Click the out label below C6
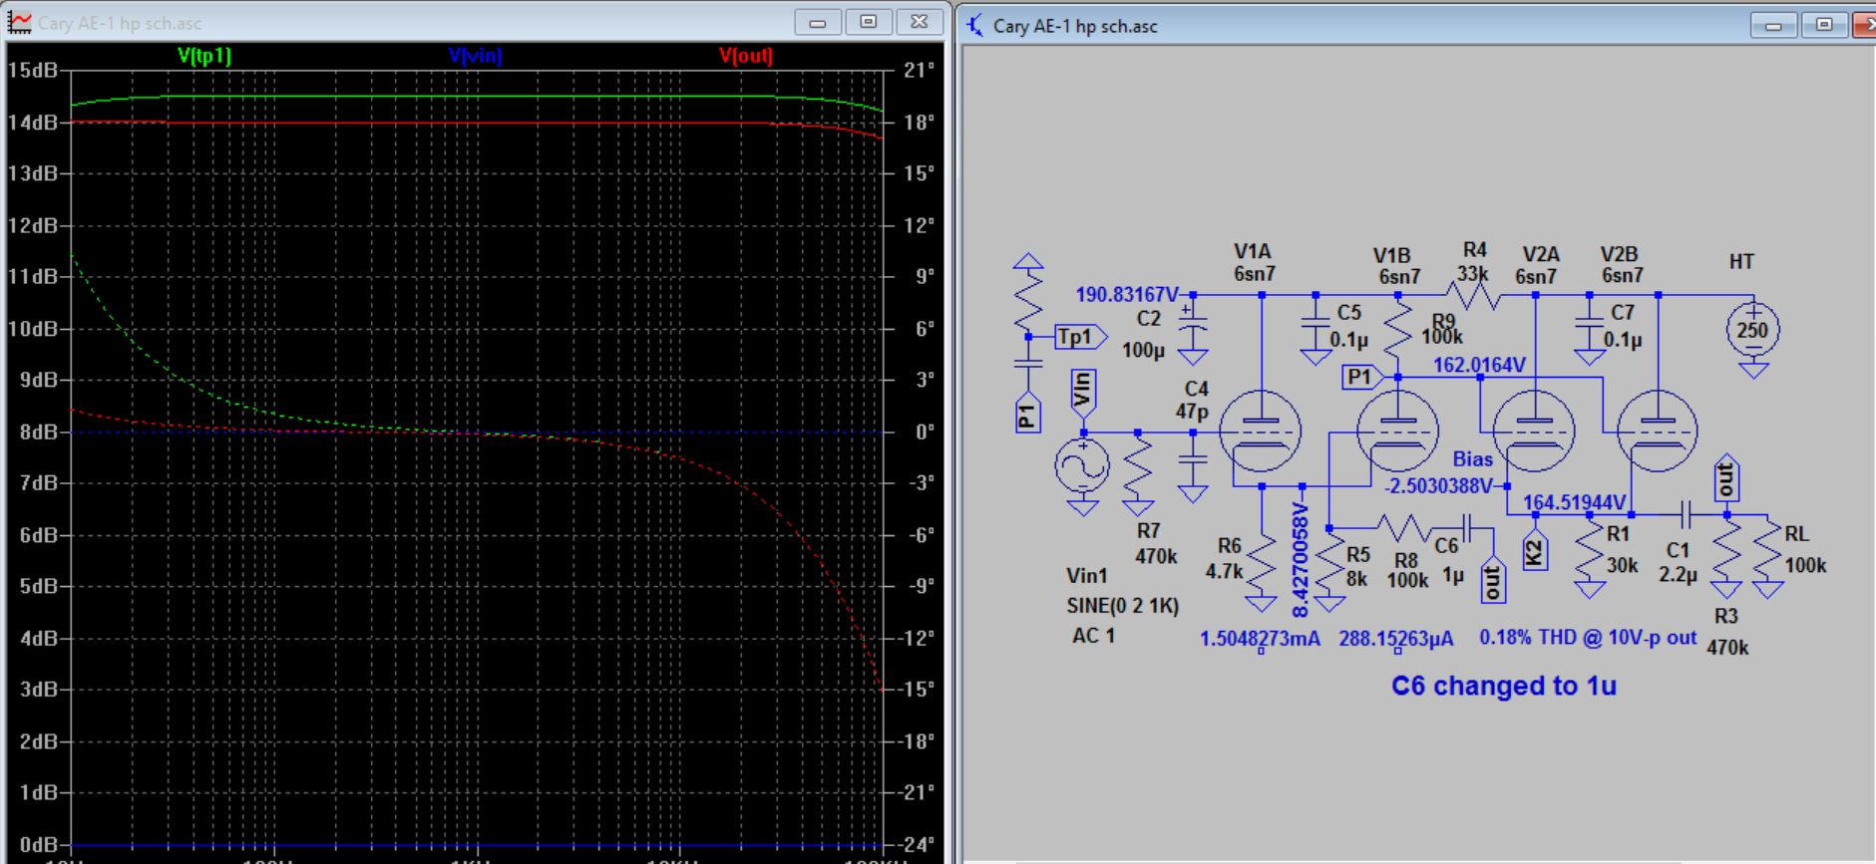This screenshot has height=864, width=1876. (x=1492, y=580)
